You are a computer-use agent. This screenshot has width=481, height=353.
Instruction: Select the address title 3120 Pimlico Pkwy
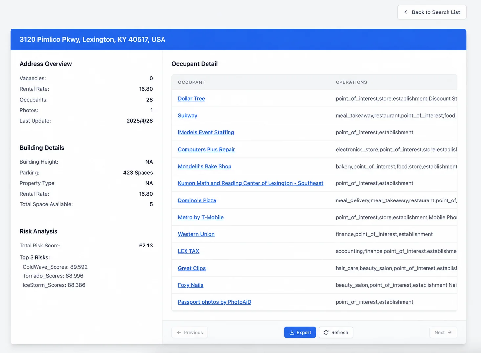click(92, 39)
